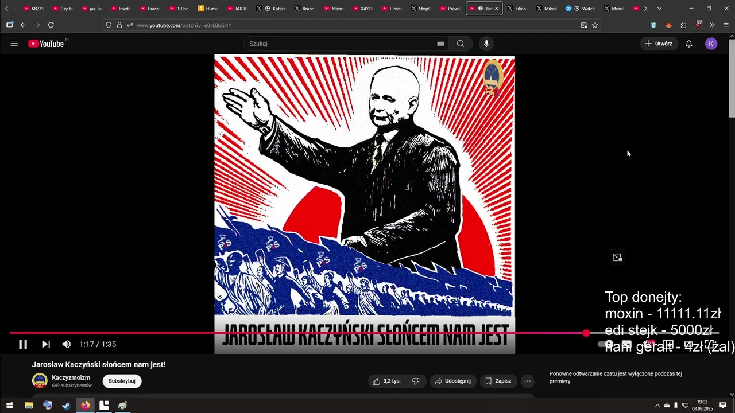735x413 pixels.
Task: Mute the video volume
Action: 67,344
